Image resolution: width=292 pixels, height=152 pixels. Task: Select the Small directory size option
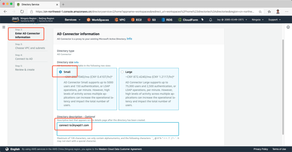pos(60,72)
